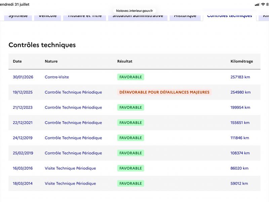Click the FAVORABLE badge for 22/12/2021
The image size is (269, 202).
point(130,123)
